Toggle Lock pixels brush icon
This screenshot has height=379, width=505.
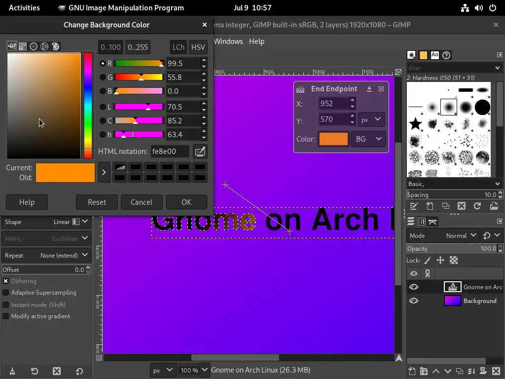pos(427,260)
